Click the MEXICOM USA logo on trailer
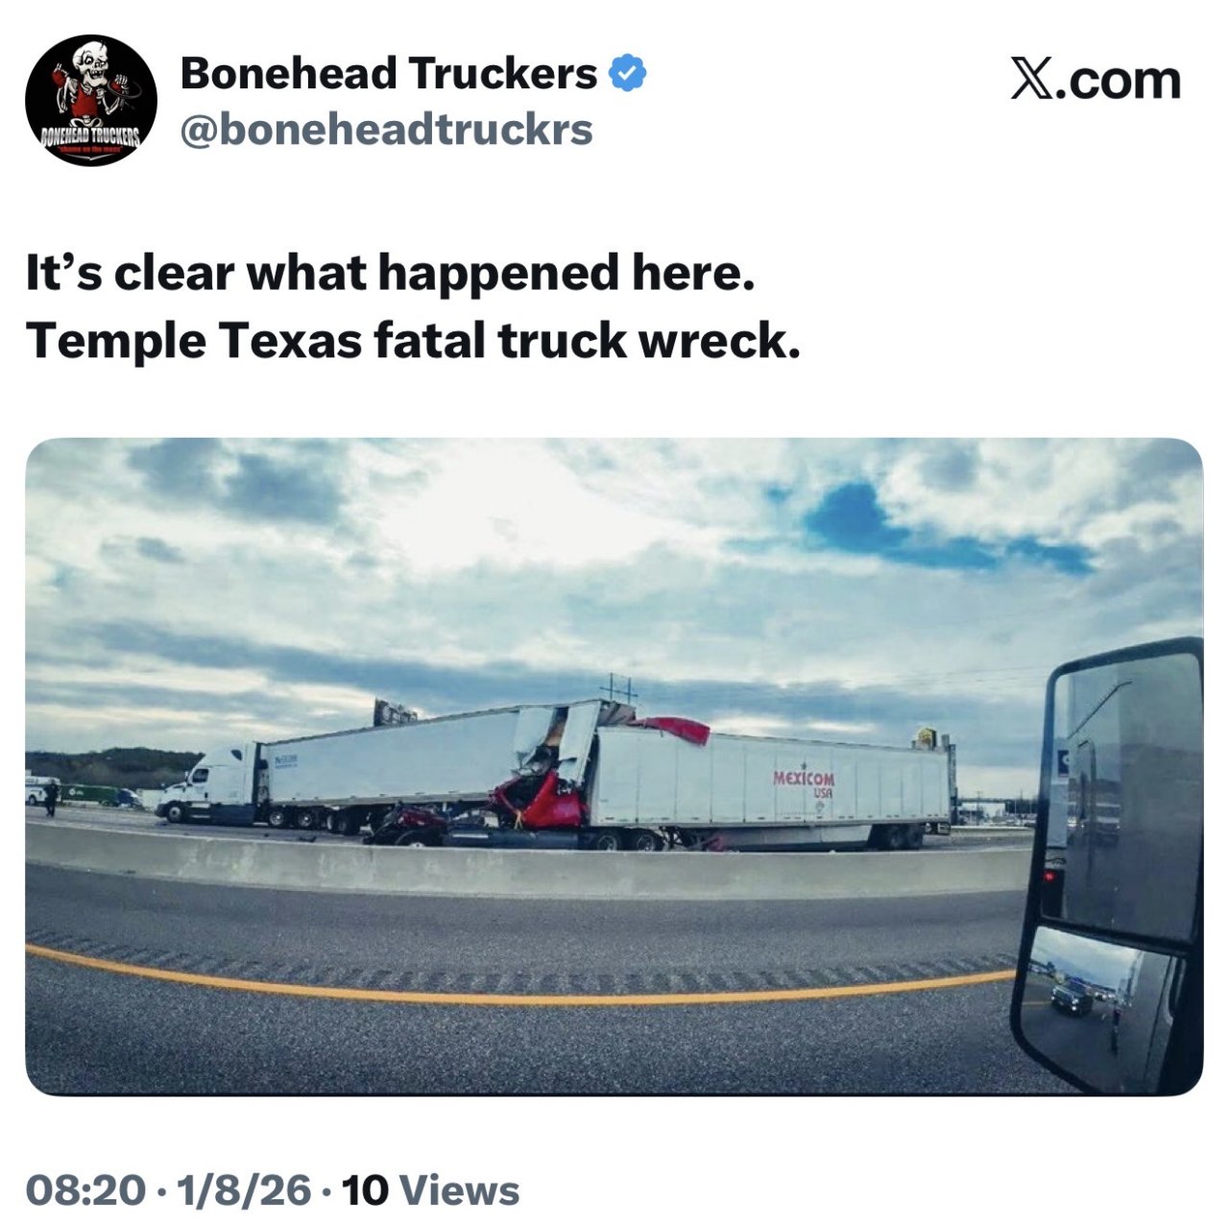The width and height of the screenshot is (1229, 1229). 805,783
